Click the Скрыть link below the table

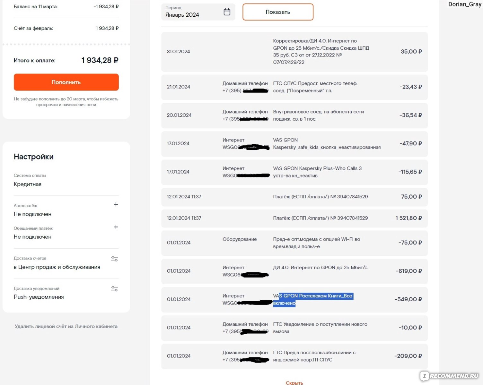tap(294, 382)
